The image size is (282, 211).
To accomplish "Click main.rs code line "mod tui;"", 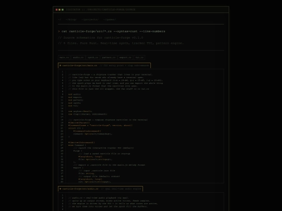I will pyautogui.click(x=73, y=106).
